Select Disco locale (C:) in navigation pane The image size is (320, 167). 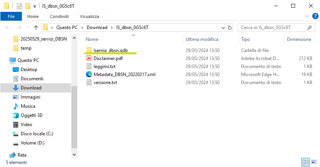[x=37, y=134]
